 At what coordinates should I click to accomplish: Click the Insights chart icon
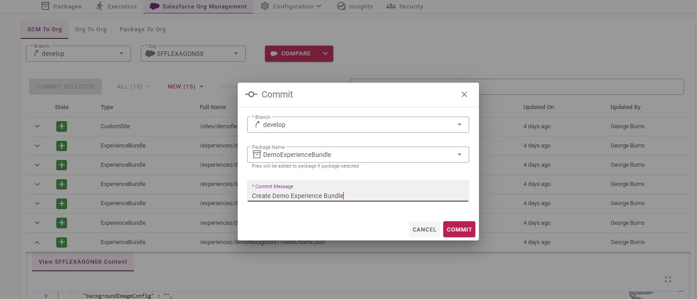[341, 6]
